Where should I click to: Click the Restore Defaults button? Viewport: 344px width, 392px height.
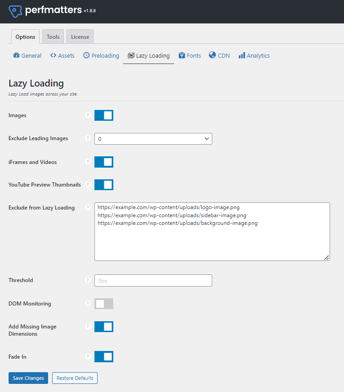click(x=75, y=378)
